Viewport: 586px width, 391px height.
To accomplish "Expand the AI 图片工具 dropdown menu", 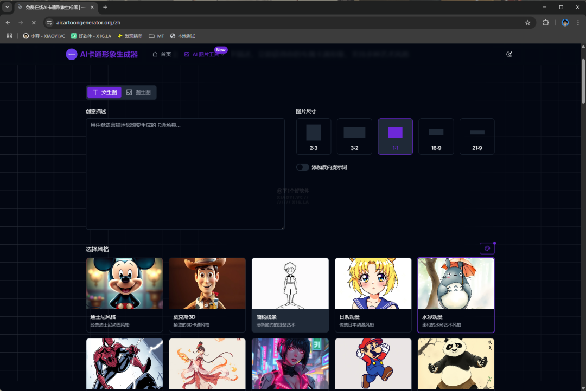I will point(205,54).
